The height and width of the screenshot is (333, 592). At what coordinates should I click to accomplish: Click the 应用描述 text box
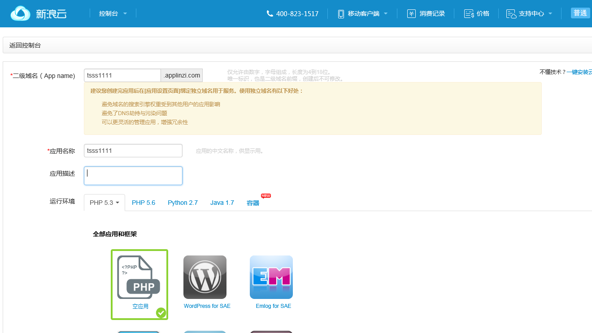(133, 176)
